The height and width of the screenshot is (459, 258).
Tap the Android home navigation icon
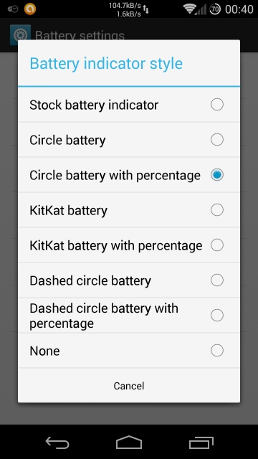pos(129,442)
